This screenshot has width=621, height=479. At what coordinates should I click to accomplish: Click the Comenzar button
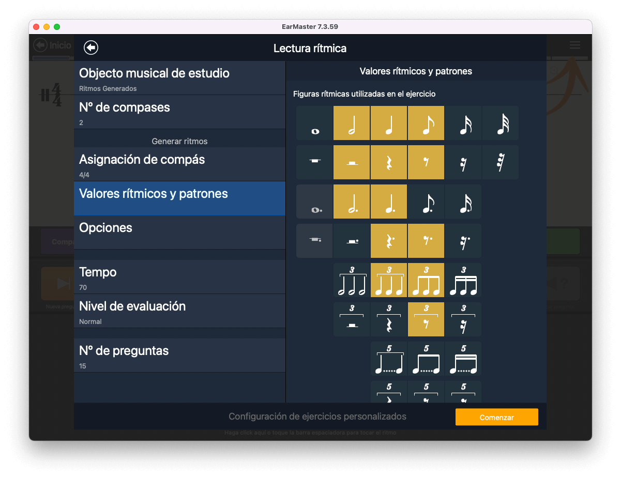(x=496, y=417)
